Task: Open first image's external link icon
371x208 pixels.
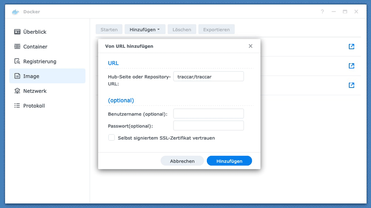Action: 352,47
